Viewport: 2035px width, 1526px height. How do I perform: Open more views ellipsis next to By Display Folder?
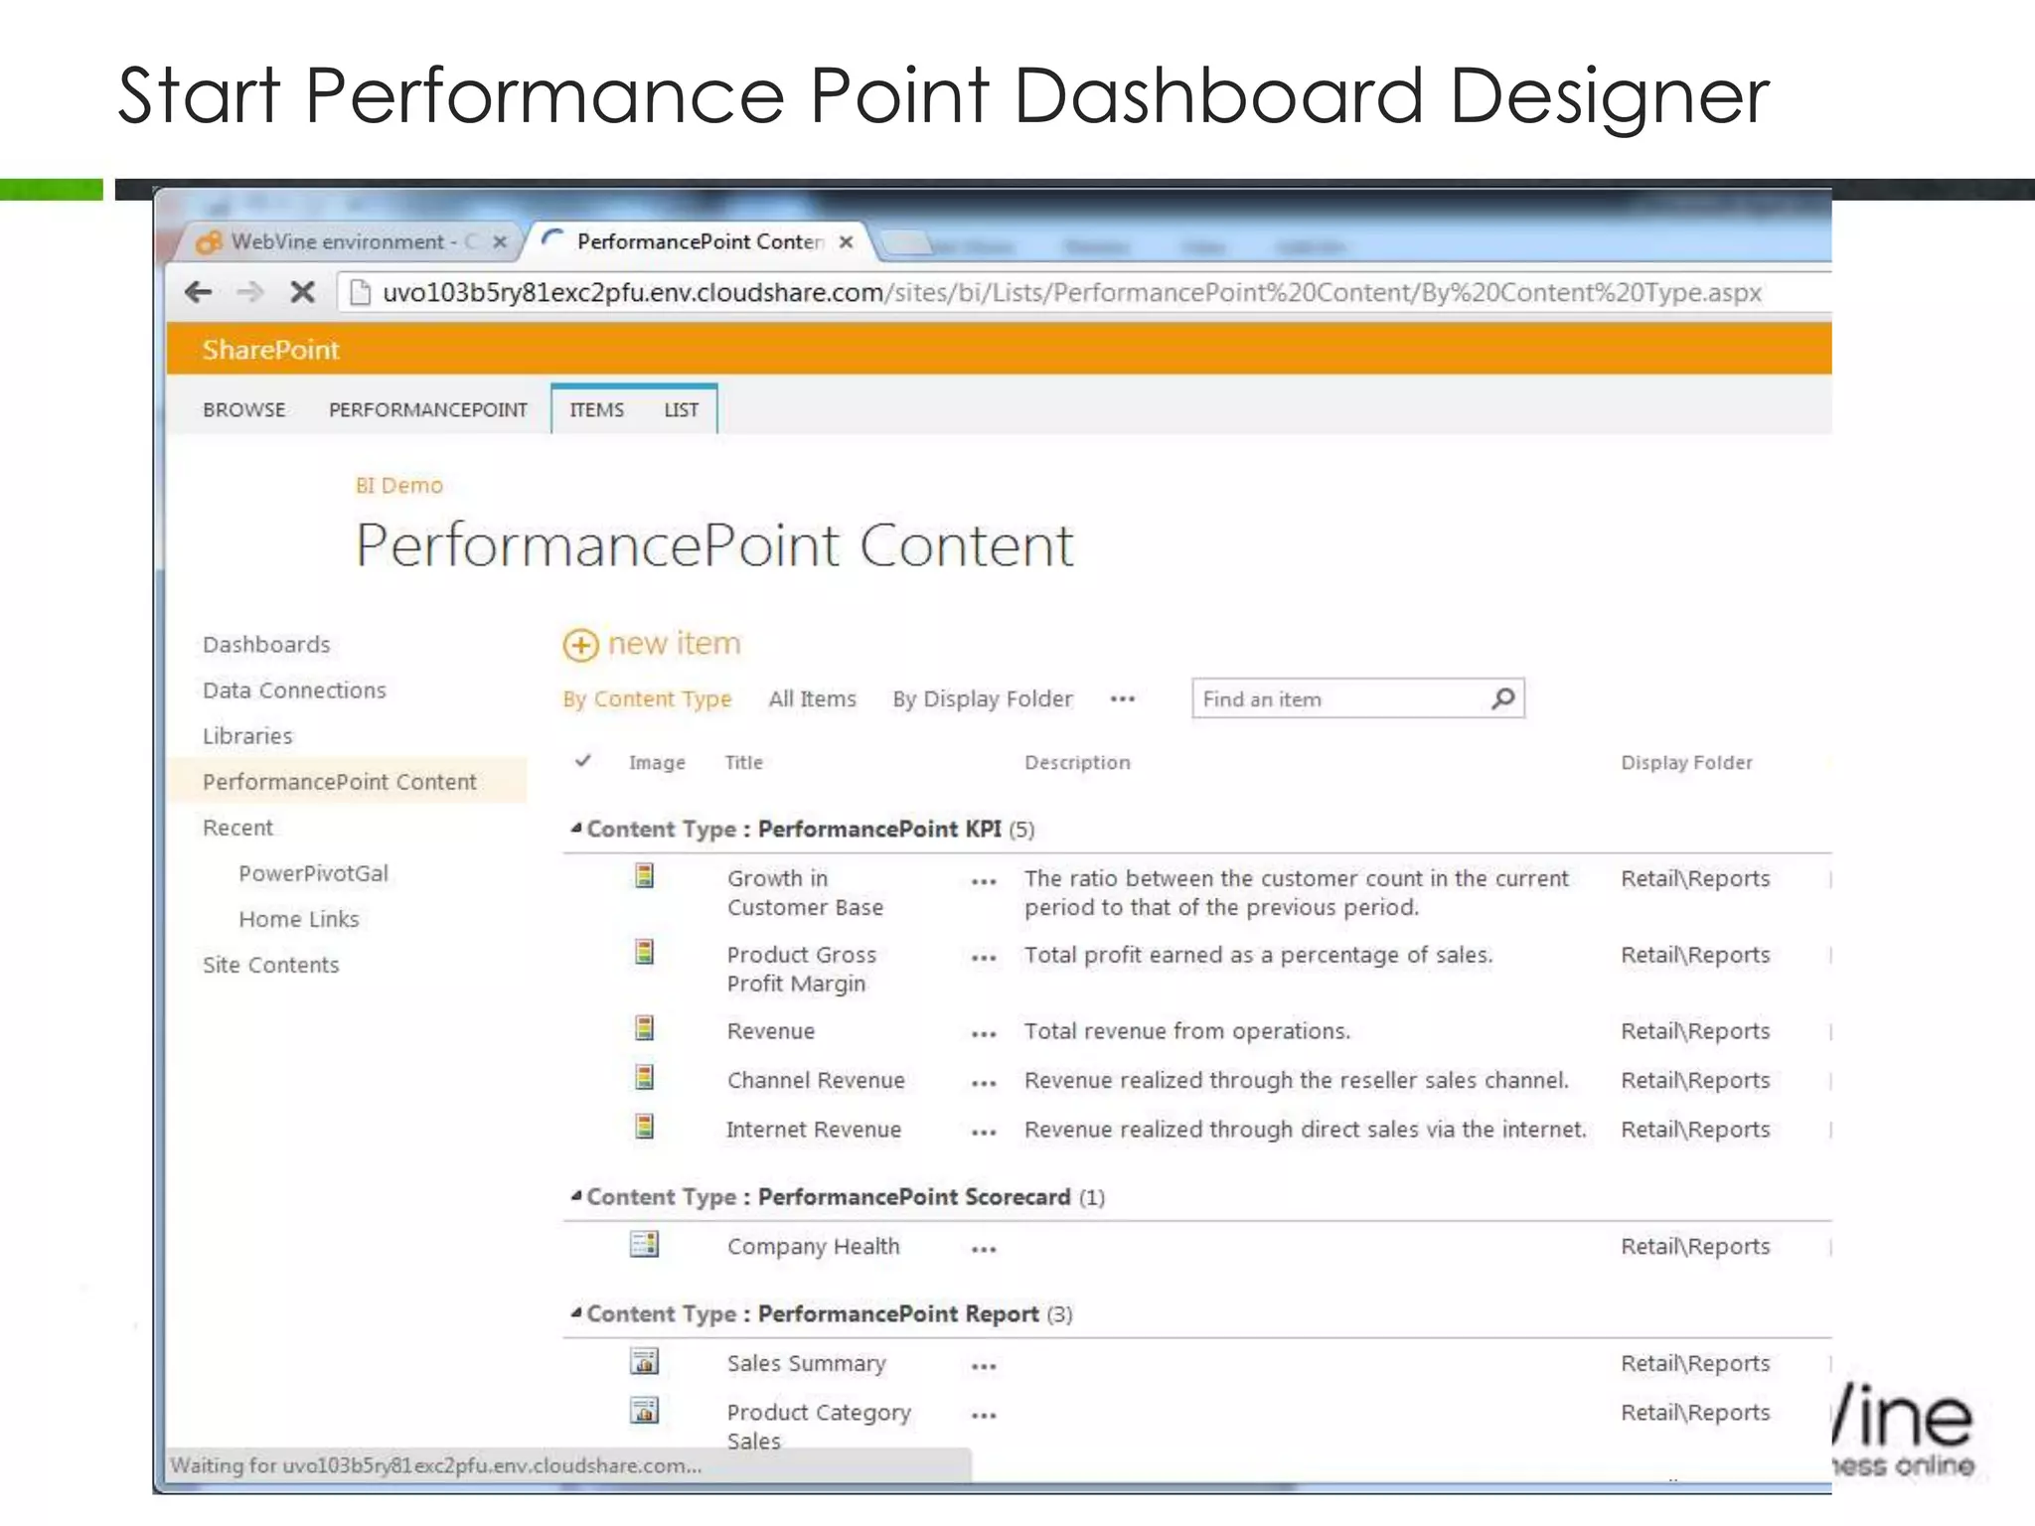click(x=1123, y=699)
